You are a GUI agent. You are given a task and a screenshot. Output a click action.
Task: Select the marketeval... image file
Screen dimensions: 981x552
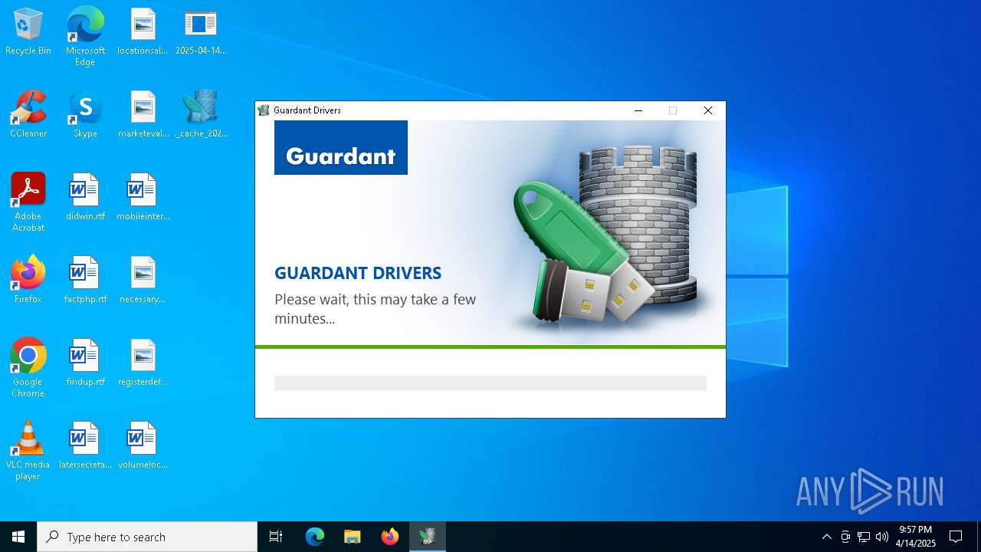(x=143, y=115)
